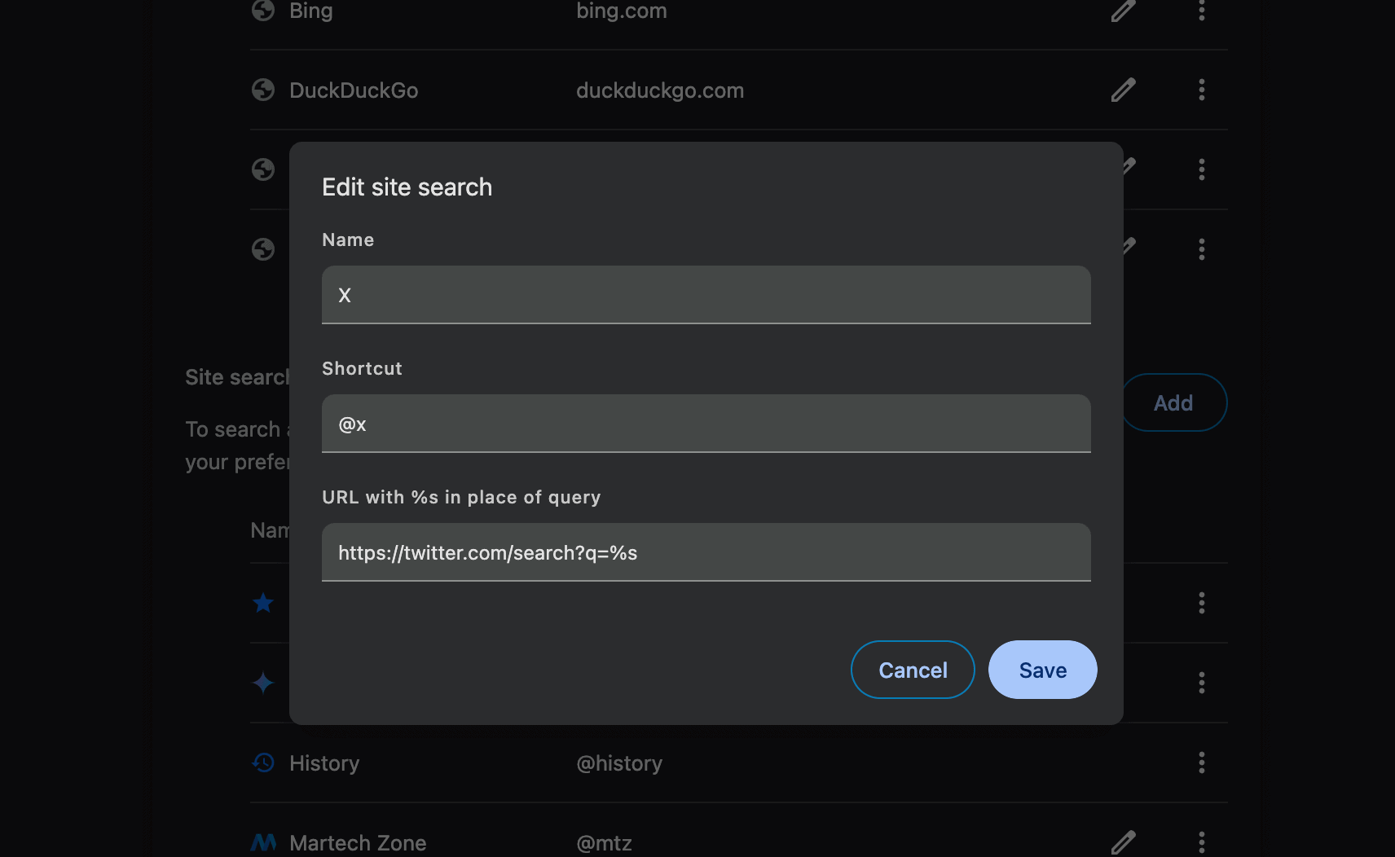
Task: Show more actions for the Bing row
Action: click(x=1201, y=11)
